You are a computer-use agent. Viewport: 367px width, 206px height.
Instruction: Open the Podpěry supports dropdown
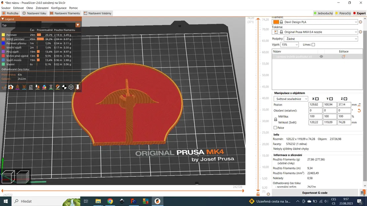(x=321, y=39)
